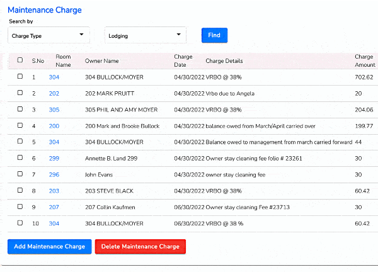Check the row 10 checkbox for 06/30/2022 VRBO @ 38 %

20,223
